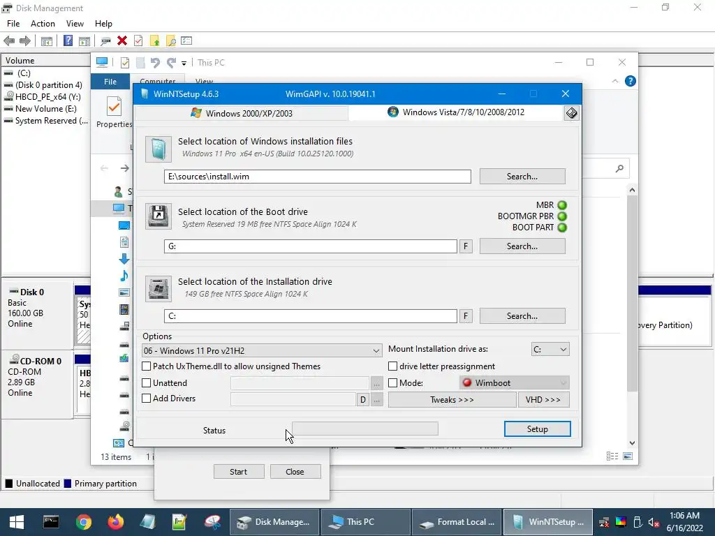
Task: Click the magnifier folder icon in Disk Management toolbar
Action: 171,41
